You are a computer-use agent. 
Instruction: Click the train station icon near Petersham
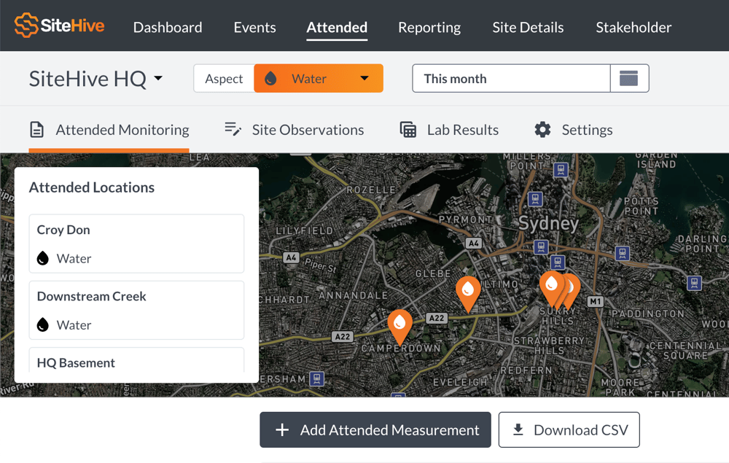[x=317, y=379]
